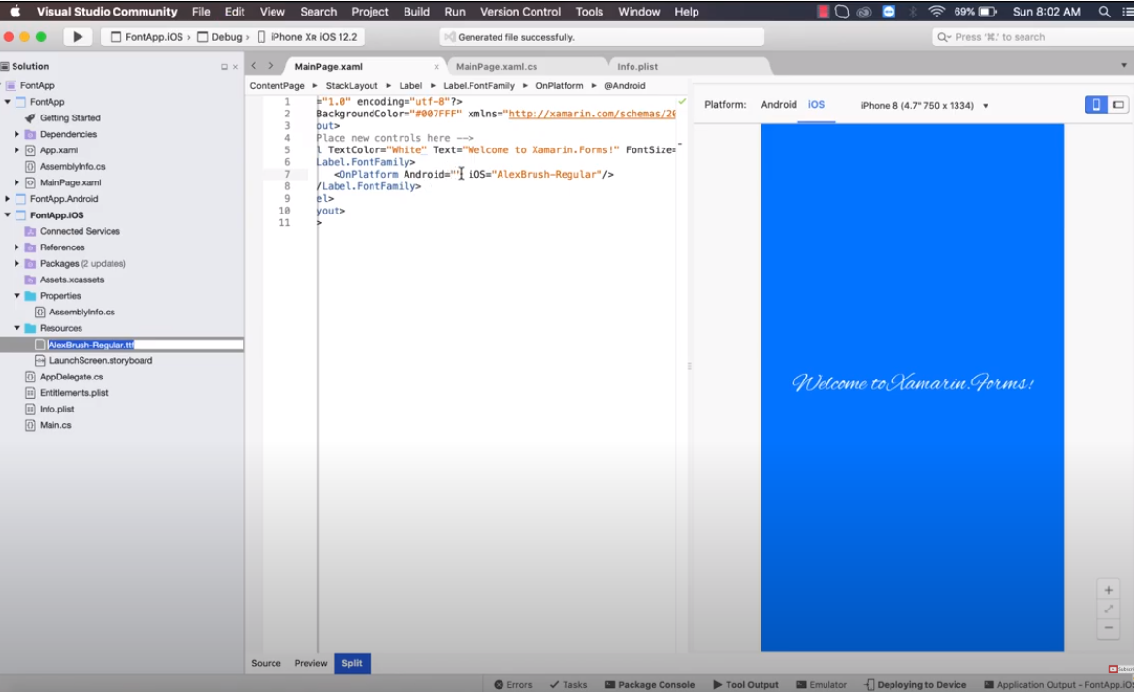
Task: Open Spotlight search in the menu bar
Action: [1104, 12]
